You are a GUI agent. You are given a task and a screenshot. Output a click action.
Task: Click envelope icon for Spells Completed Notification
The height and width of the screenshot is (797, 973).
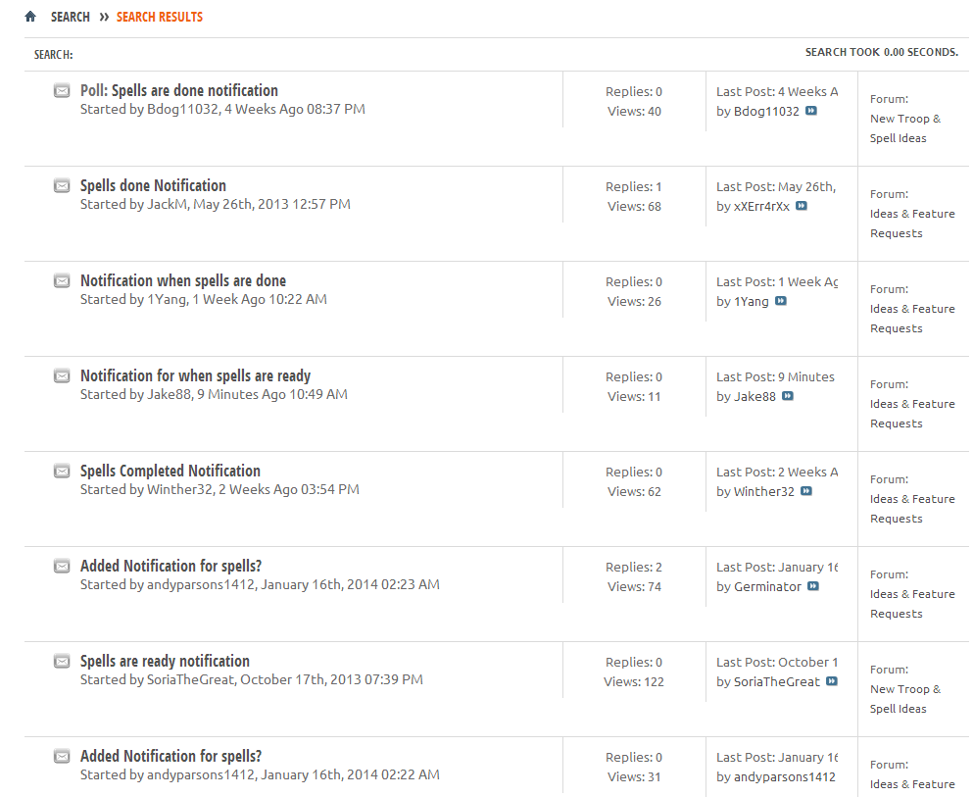pos(62,472)
